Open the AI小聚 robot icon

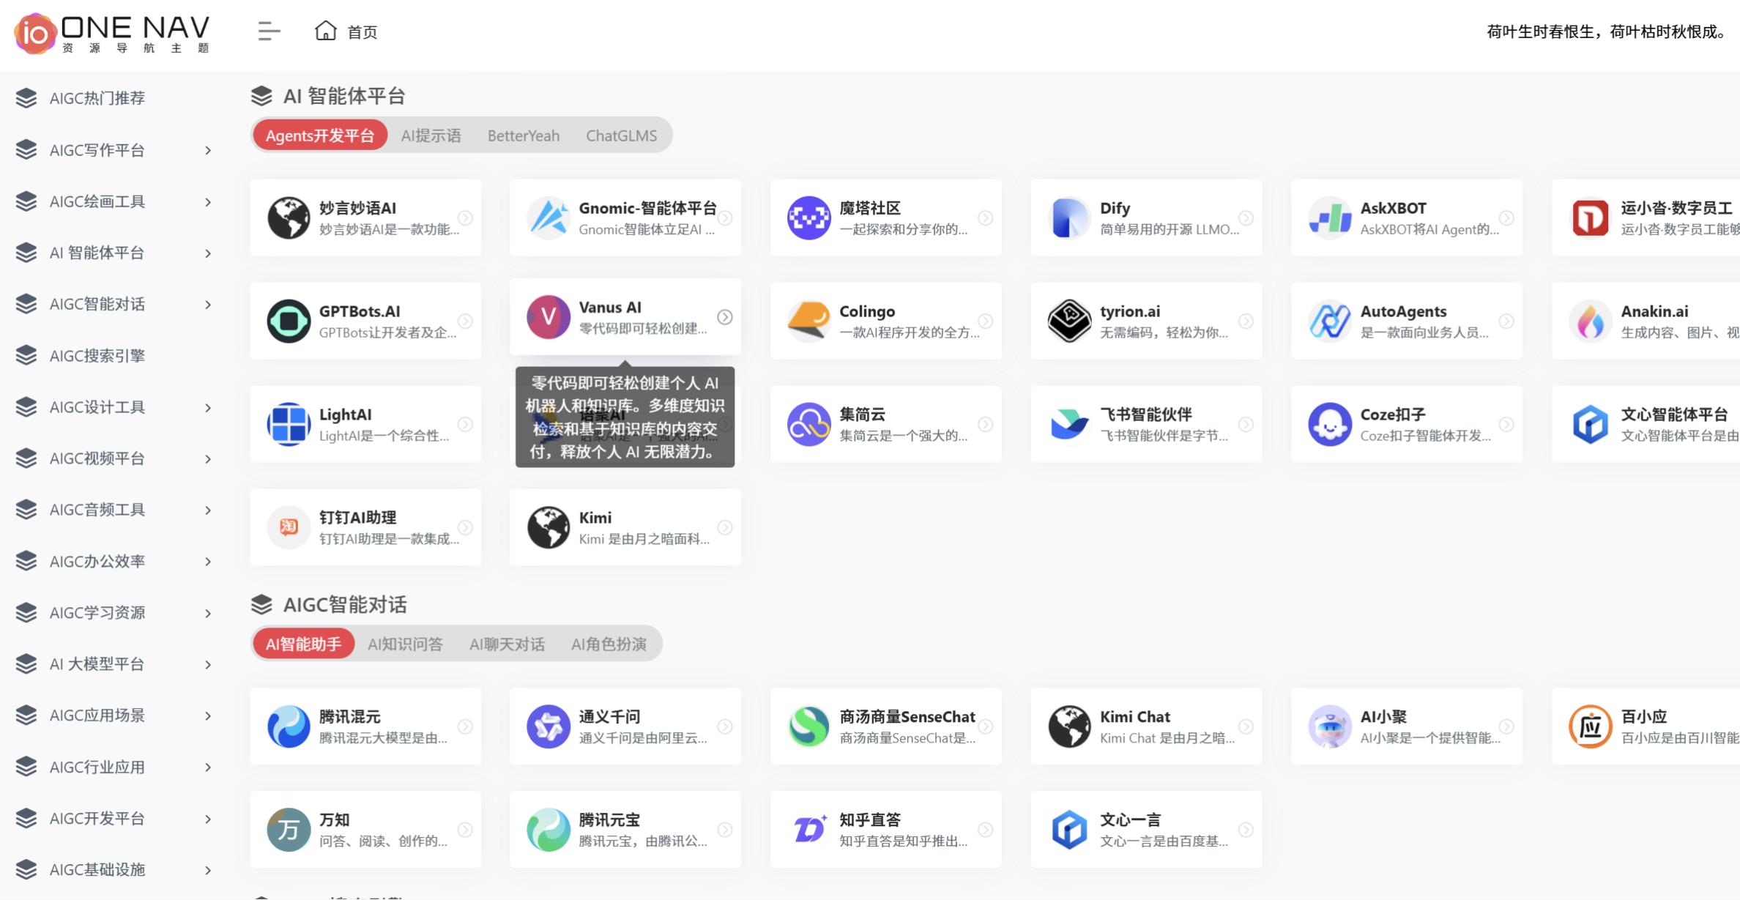[x=1330, y=726]
